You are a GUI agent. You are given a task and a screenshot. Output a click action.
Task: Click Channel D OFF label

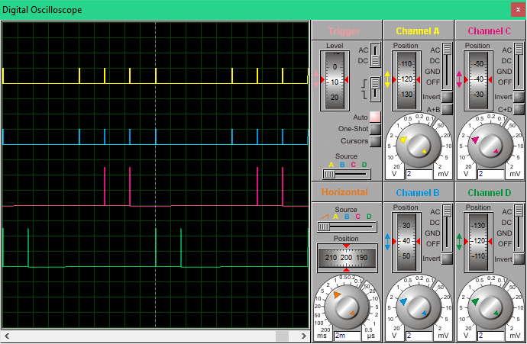click(505, 244)
